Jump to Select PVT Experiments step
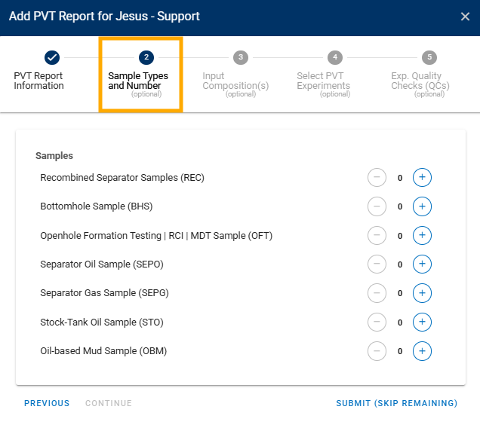The image size is (480, 431). [x=330, y=75]
